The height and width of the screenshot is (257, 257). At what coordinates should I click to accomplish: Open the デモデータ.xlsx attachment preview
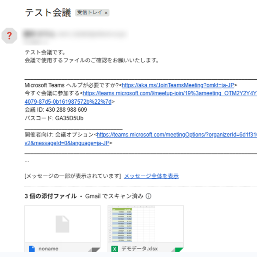[x=146, y=224]
